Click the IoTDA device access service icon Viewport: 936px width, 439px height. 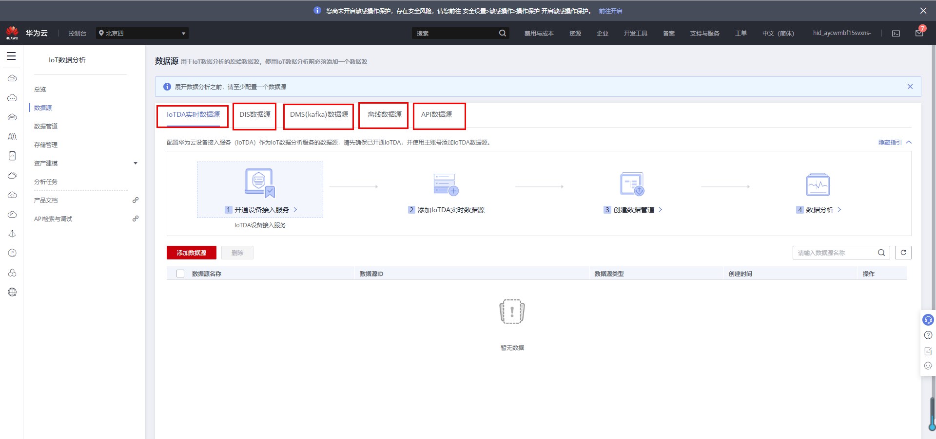(x=260, y=183)
